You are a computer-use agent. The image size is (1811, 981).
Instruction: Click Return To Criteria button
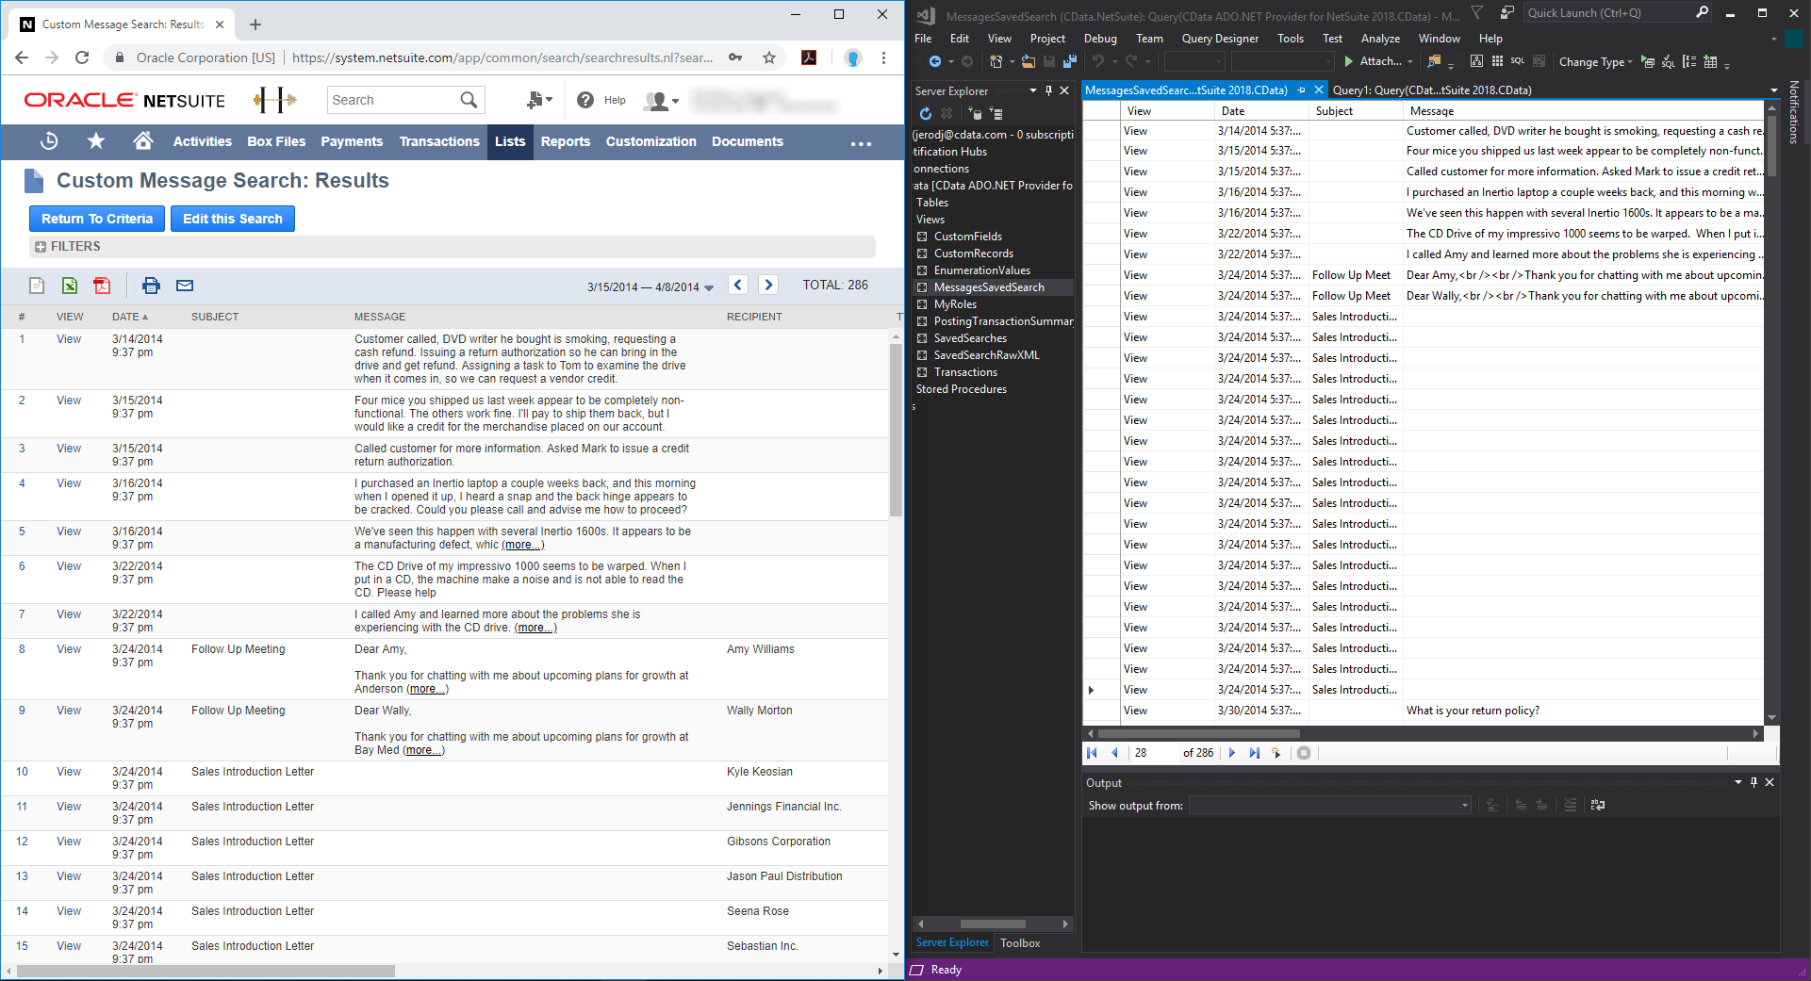(x=97, y=219)
